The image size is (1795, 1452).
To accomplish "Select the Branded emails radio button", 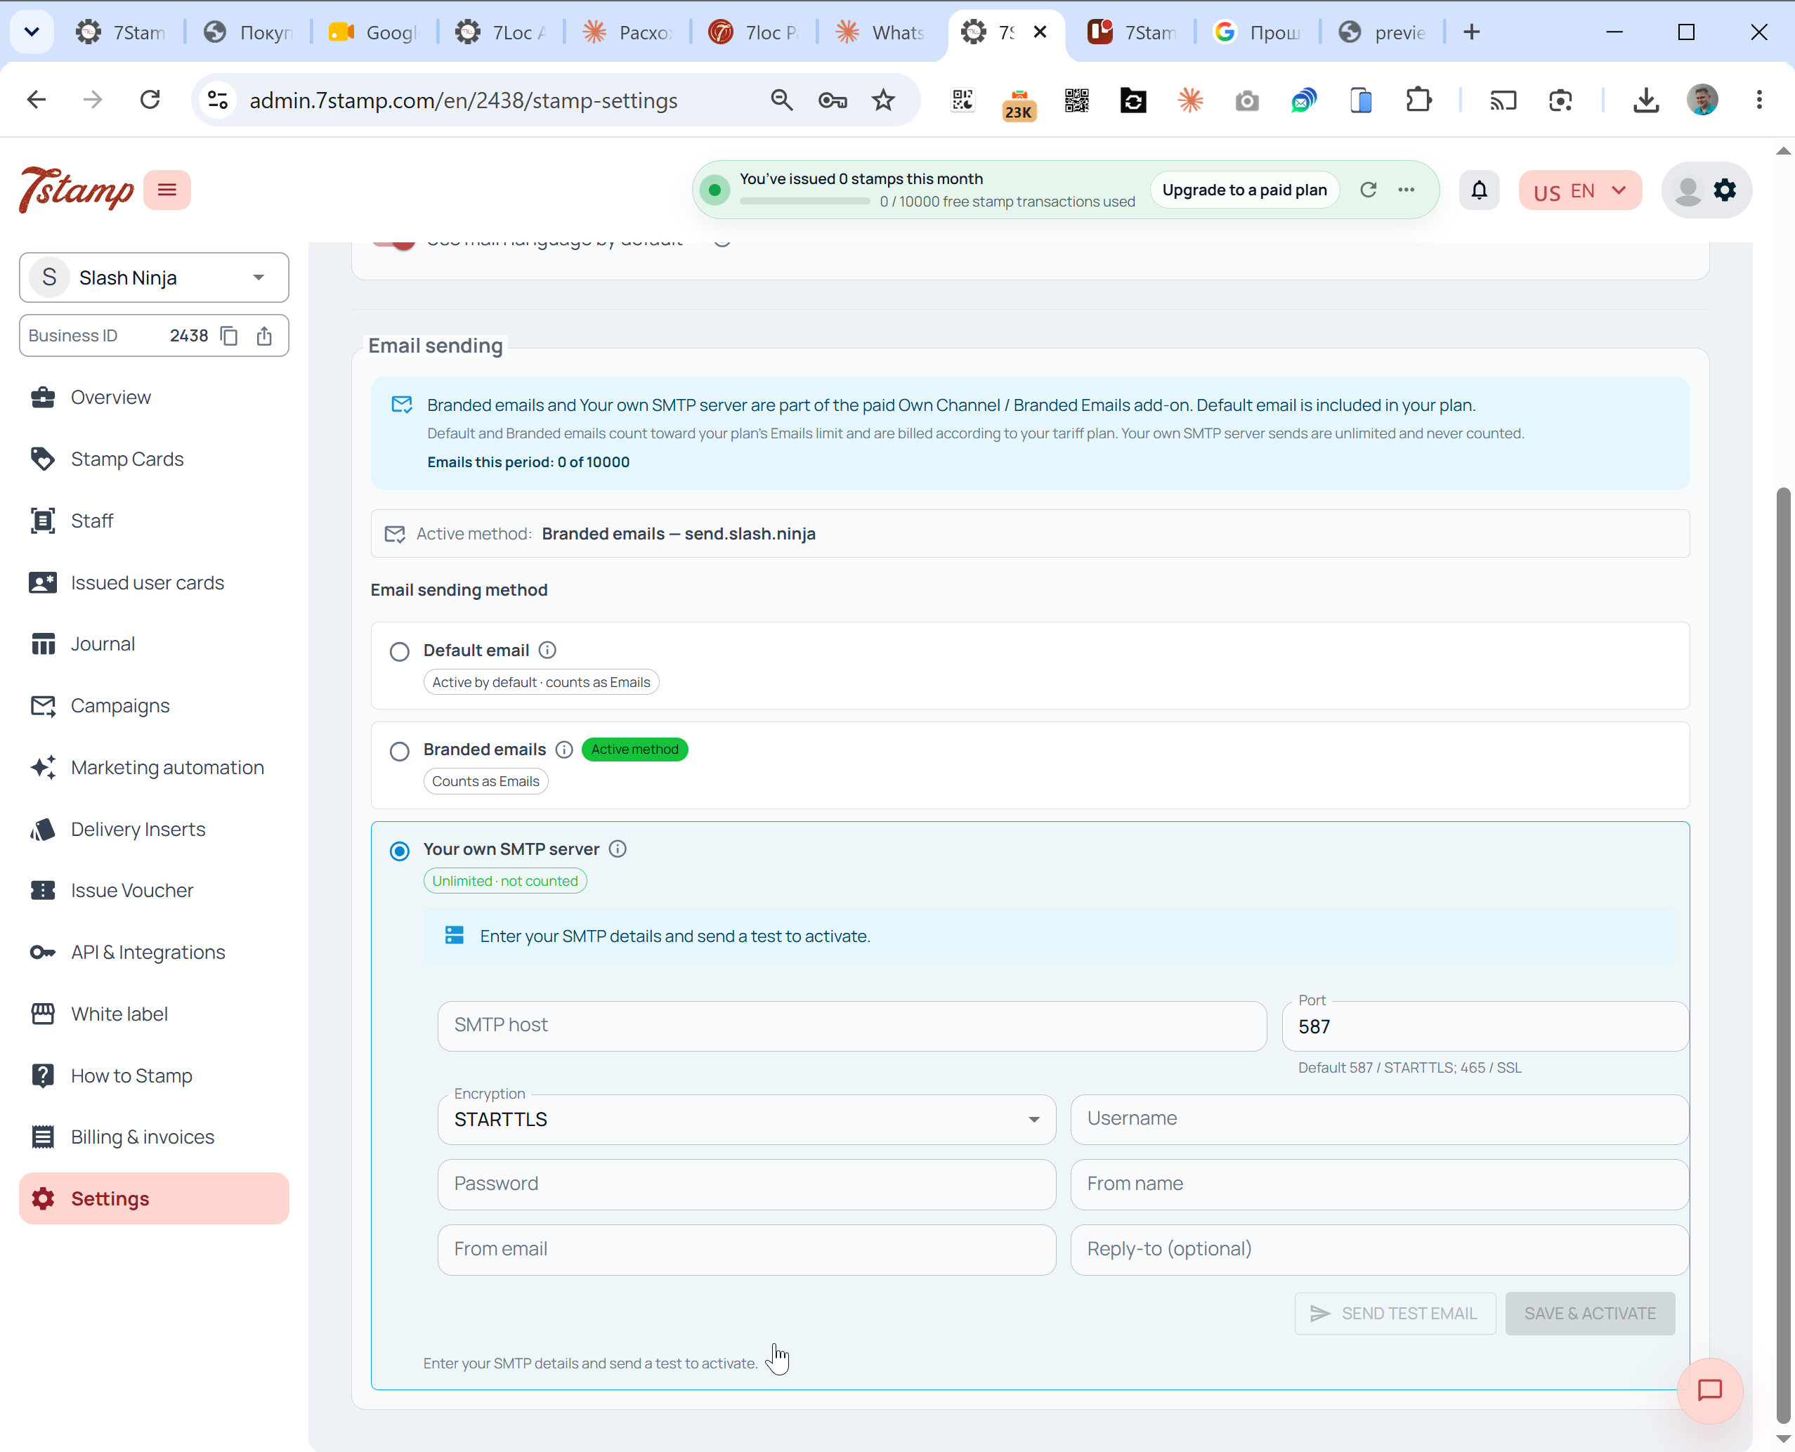I will pyautogui.click(x=399, y=751).
